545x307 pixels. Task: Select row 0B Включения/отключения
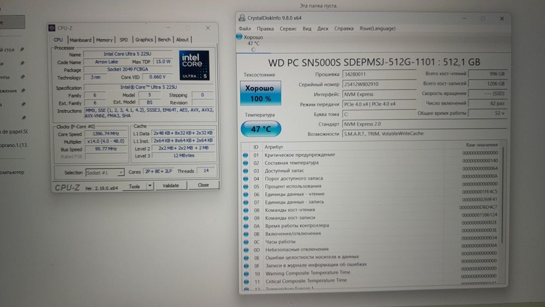[371, 233]
